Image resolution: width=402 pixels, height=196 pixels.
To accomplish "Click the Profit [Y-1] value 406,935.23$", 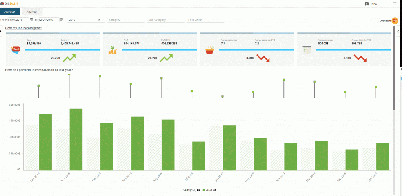I will coord(169,43).
